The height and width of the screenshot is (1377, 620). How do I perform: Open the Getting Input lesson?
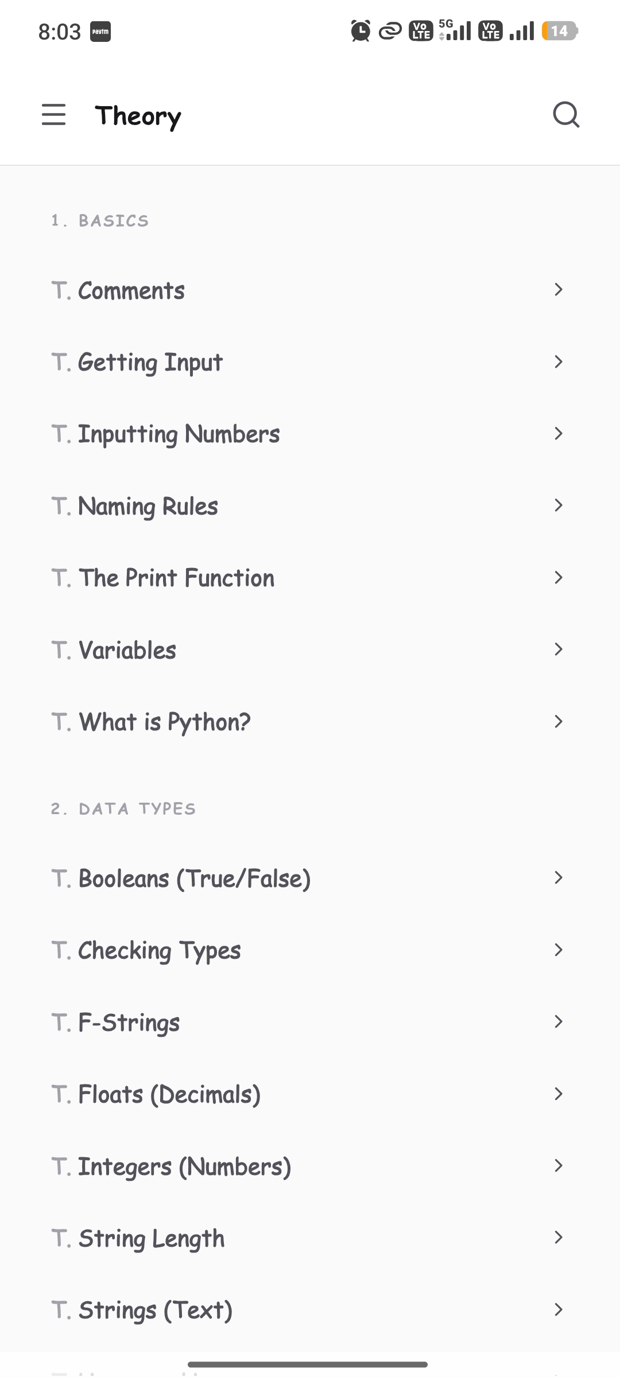pos(310,362)
